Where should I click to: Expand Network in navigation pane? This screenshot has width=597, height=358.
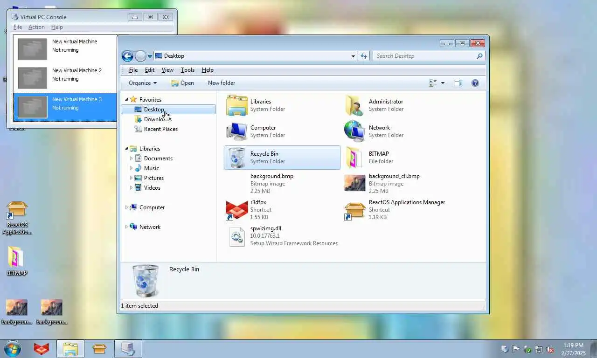point(126,227)
